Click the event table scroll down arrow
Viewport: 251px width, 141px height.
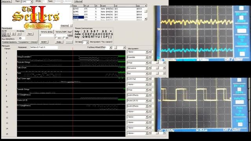click(146, 19)
